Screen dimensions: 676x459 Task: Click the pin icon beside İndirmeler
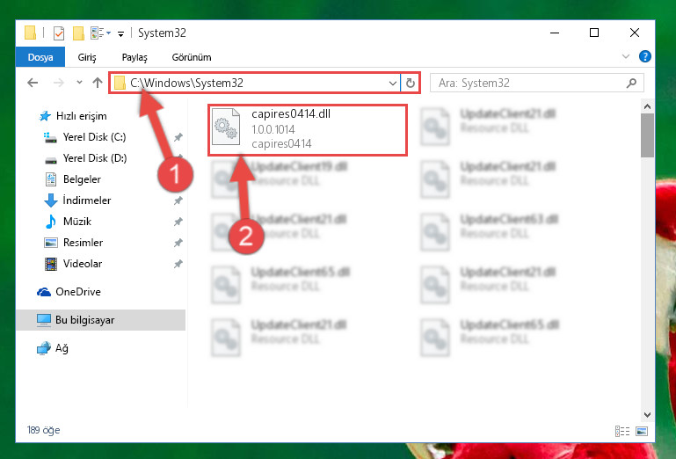tap(178, 200)
